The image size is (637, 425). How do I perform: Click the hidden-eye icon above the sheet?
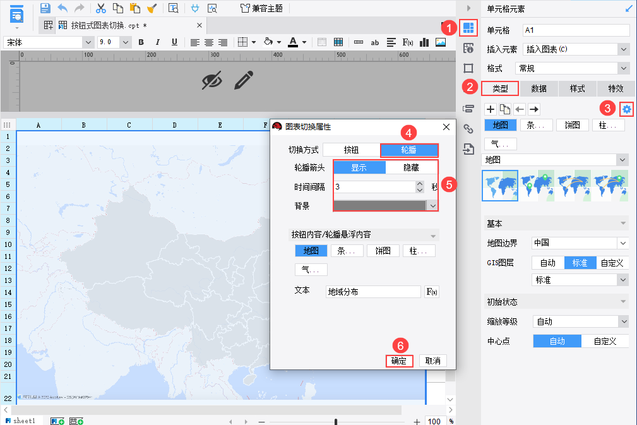pyautogui.click(x=212, y=80)
